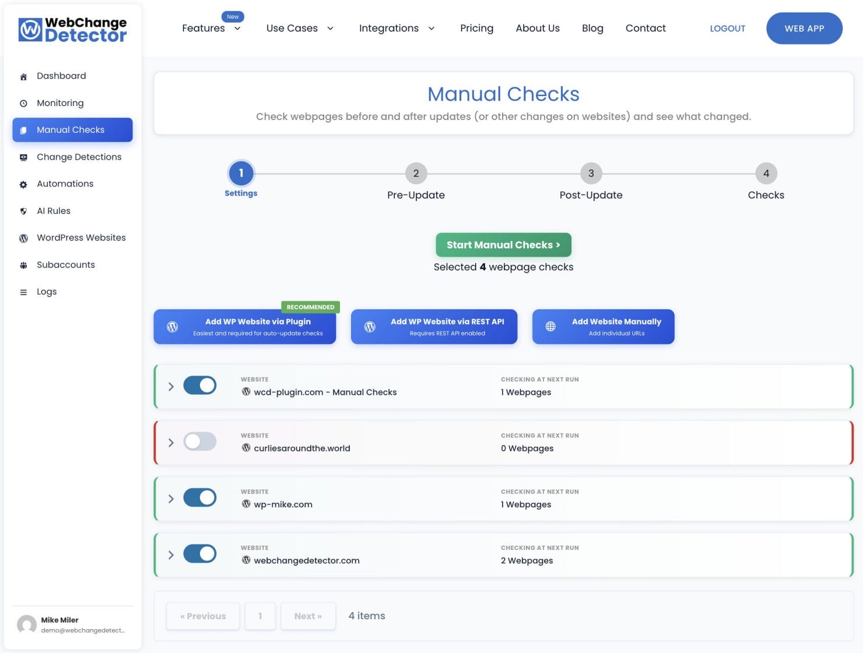The width and height of the screenshot is (863, 653).
Task: Select step 2 Pre-Update in progress tracker
Action: (x=416, y=174)
